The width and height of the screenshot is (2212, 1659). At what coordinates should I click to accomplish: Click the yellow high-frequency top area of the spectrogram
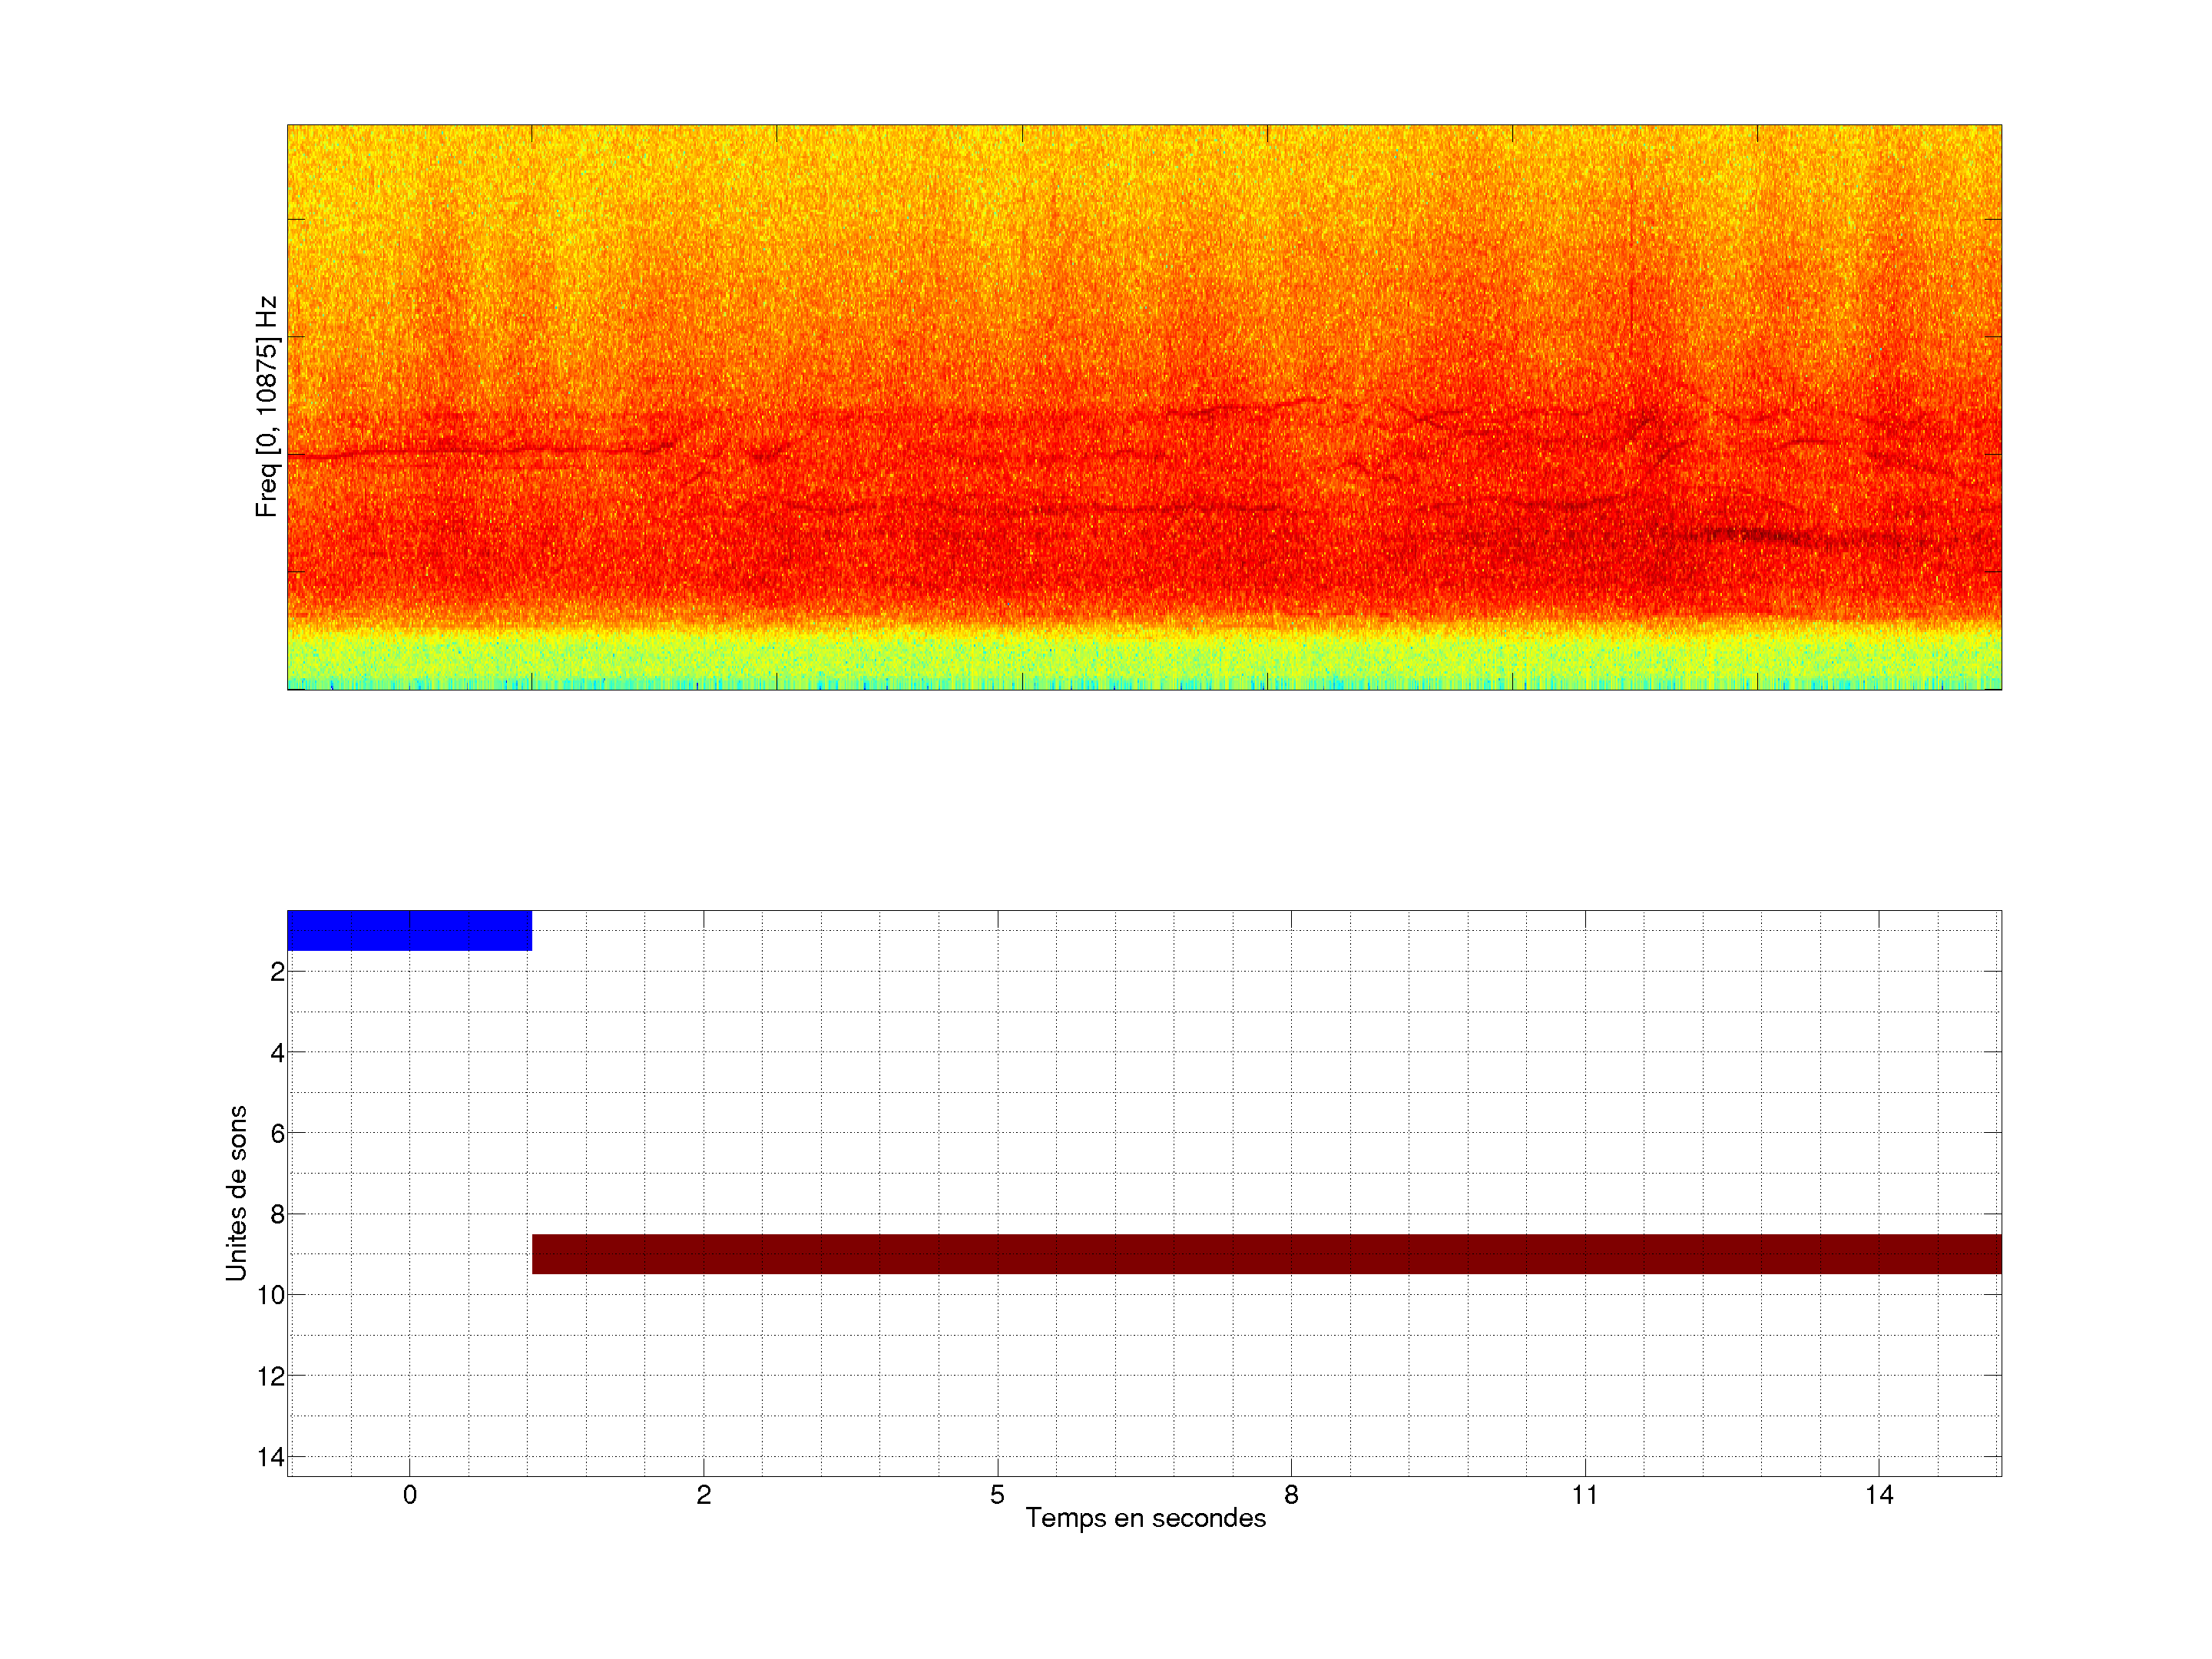pos(1144,165)
